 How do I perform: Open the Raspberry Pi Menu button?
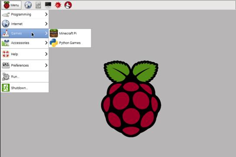pyautogui.click(x=11, y=5)
